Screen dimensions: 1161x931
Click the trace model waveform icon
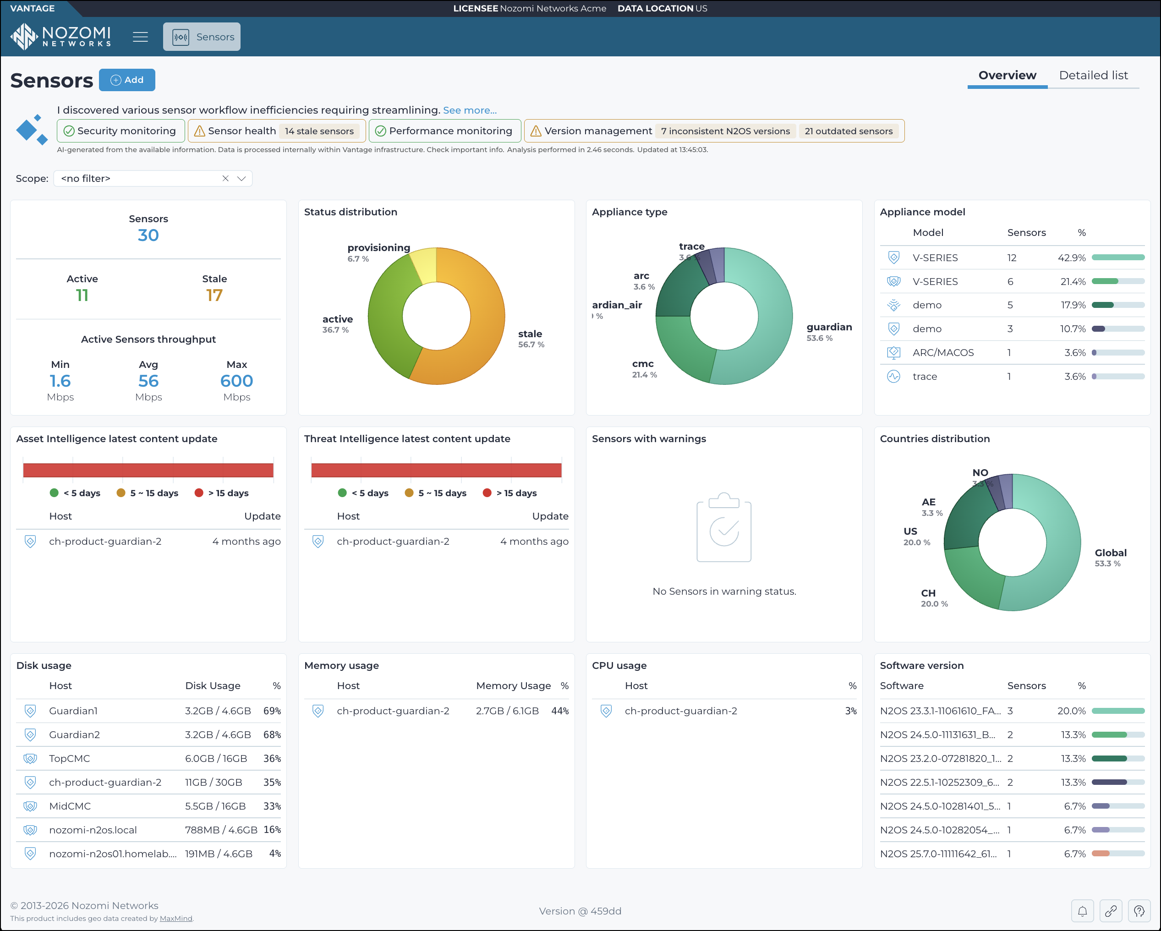(893, 376)
